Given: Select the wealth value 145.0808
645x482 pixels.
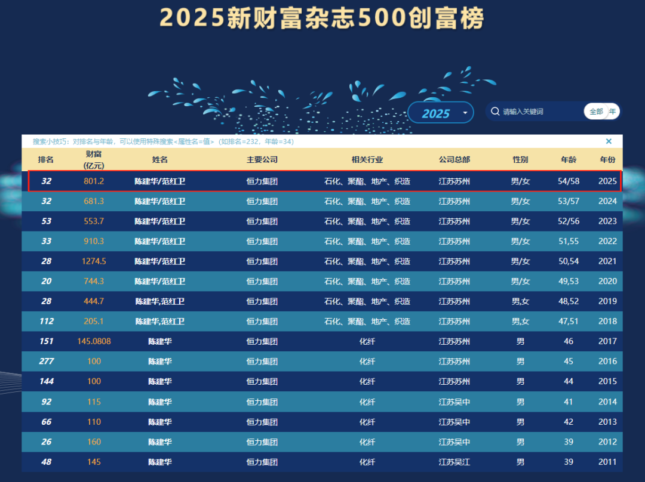Looking at the screenshot, I should [x=94, y=341].
